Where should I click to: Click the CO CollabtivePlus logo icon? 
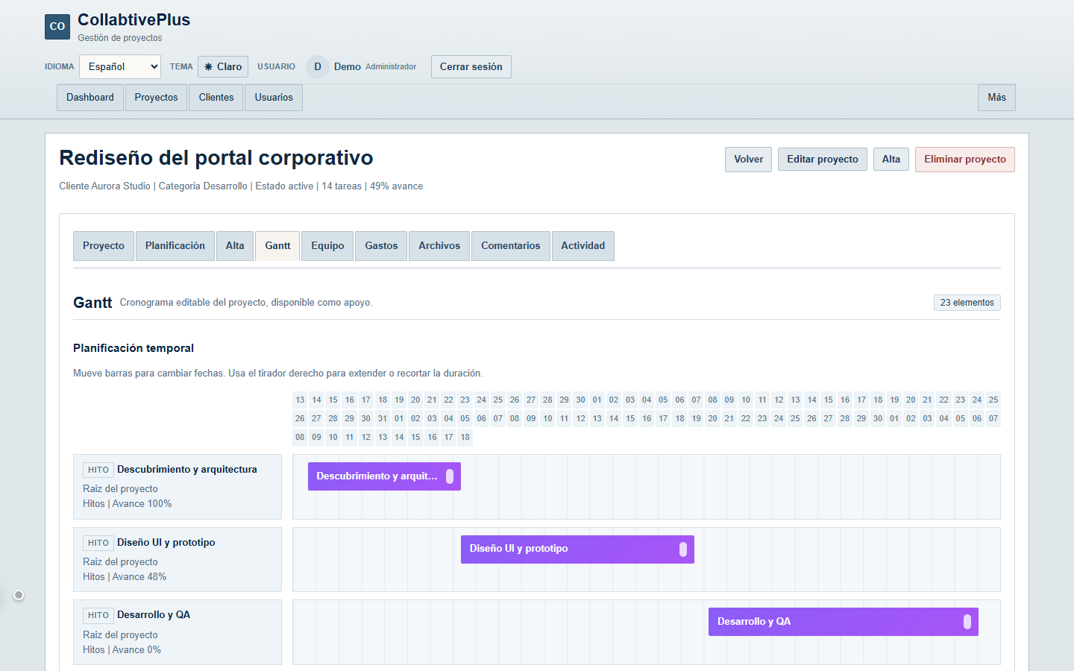coord(57,27)
